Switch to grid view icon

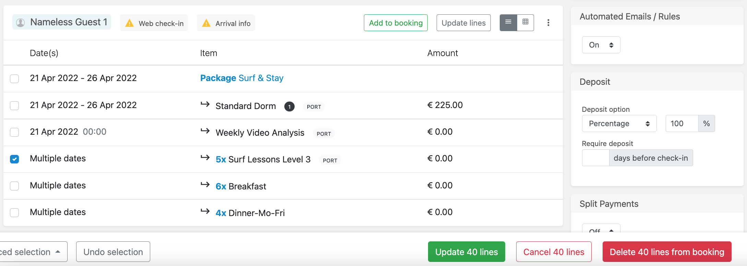pyautogui.click(x=525, y=23)
